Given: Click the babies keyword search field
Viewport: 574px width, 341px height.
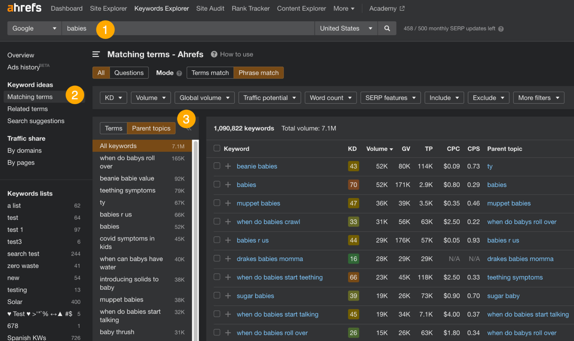Looking at the screenshot, I should click(188, 28).
